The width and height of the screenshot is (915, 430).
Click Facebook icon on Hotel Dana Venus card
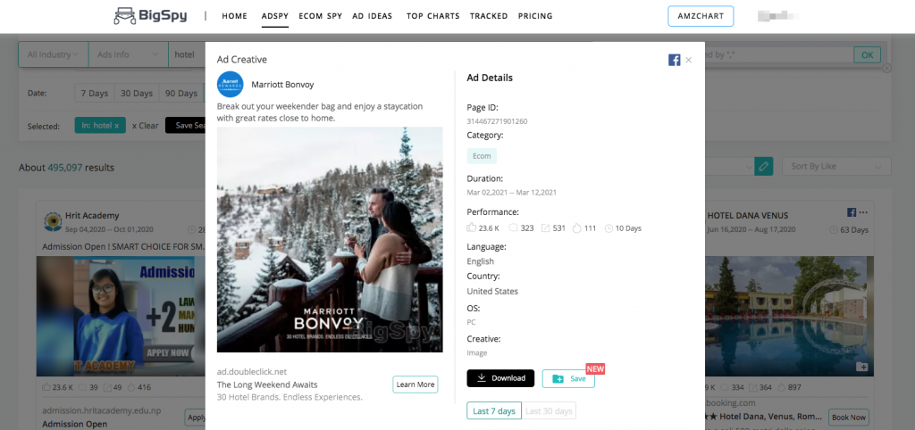pos(852,212)
